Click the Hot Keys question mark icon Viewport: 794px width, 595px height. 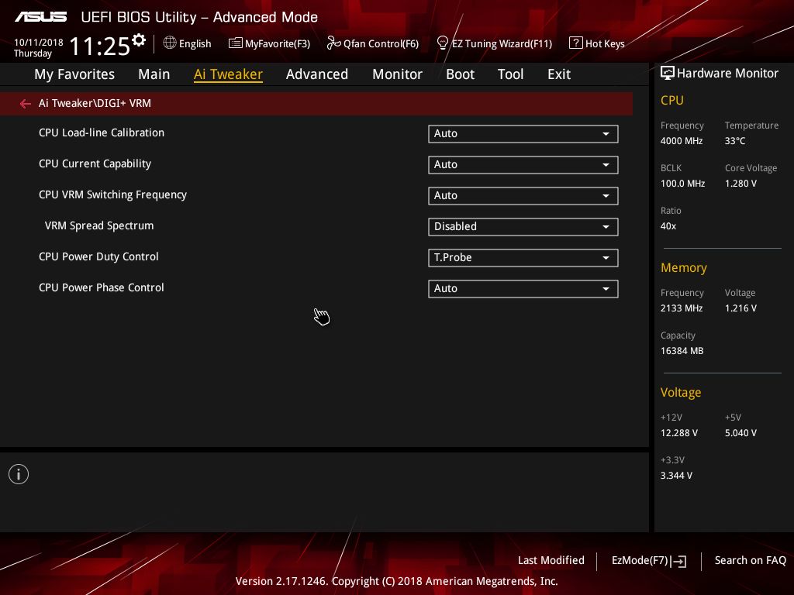(575, 43)
